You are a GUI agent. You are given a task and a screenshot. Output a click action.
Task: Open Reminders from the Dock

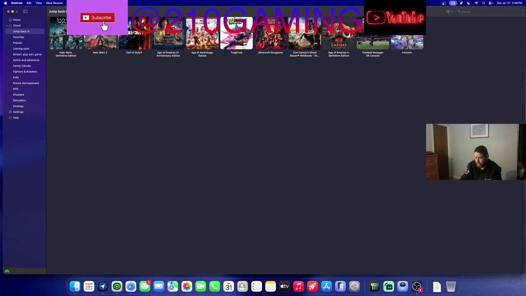(x=256, y=286)
